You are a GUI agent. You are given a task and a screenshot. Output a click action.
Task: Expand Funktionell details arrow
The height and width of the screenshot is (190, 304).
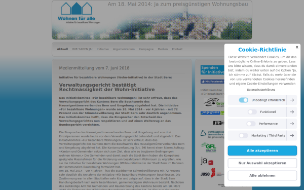[x=292, y=112]
